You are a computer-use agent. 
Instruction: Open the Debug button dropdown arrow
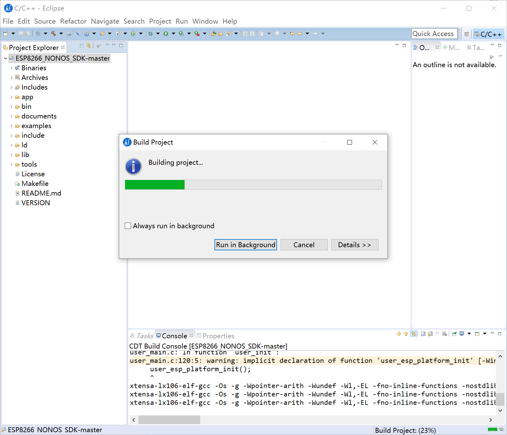point(158,34)
